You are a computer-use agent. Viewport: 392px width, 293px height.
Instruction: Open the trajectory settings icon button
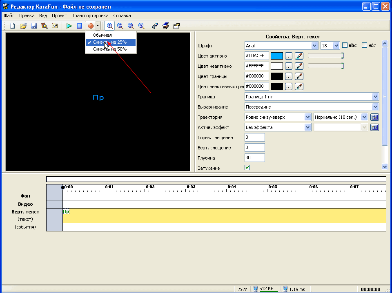click(x=374, y=117)
